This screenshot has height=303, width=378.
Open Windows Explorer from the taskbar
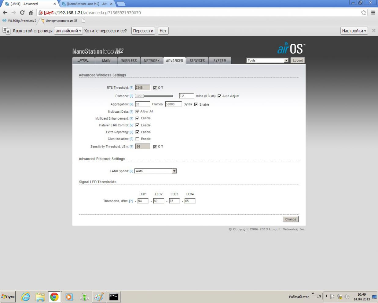pos(40,297)
